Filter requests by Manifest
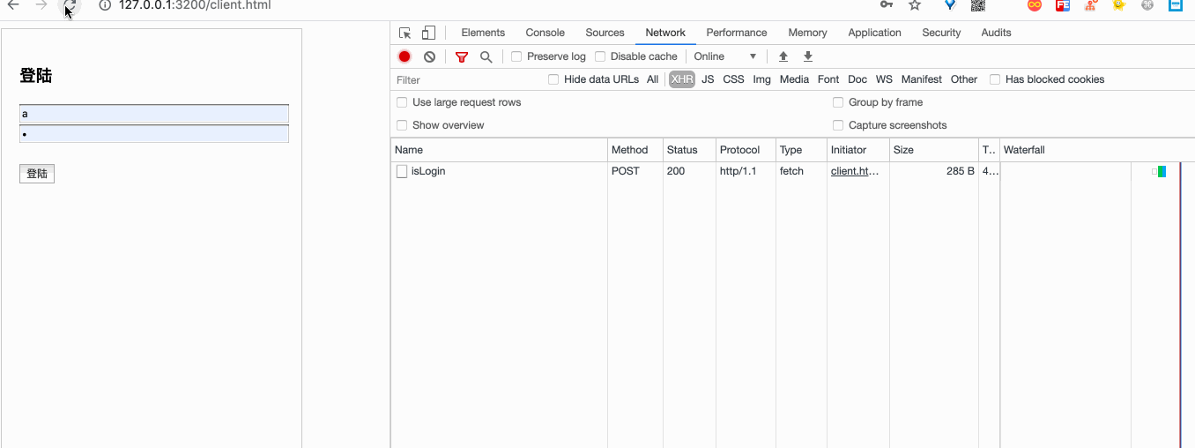Image resolution: width=1195 pixels, height=448 pixels. 921,79
